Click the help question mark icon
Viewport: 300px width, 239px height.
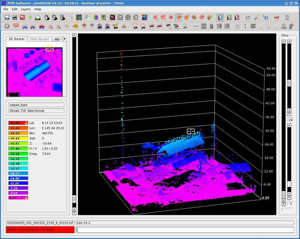pos(266,18)
